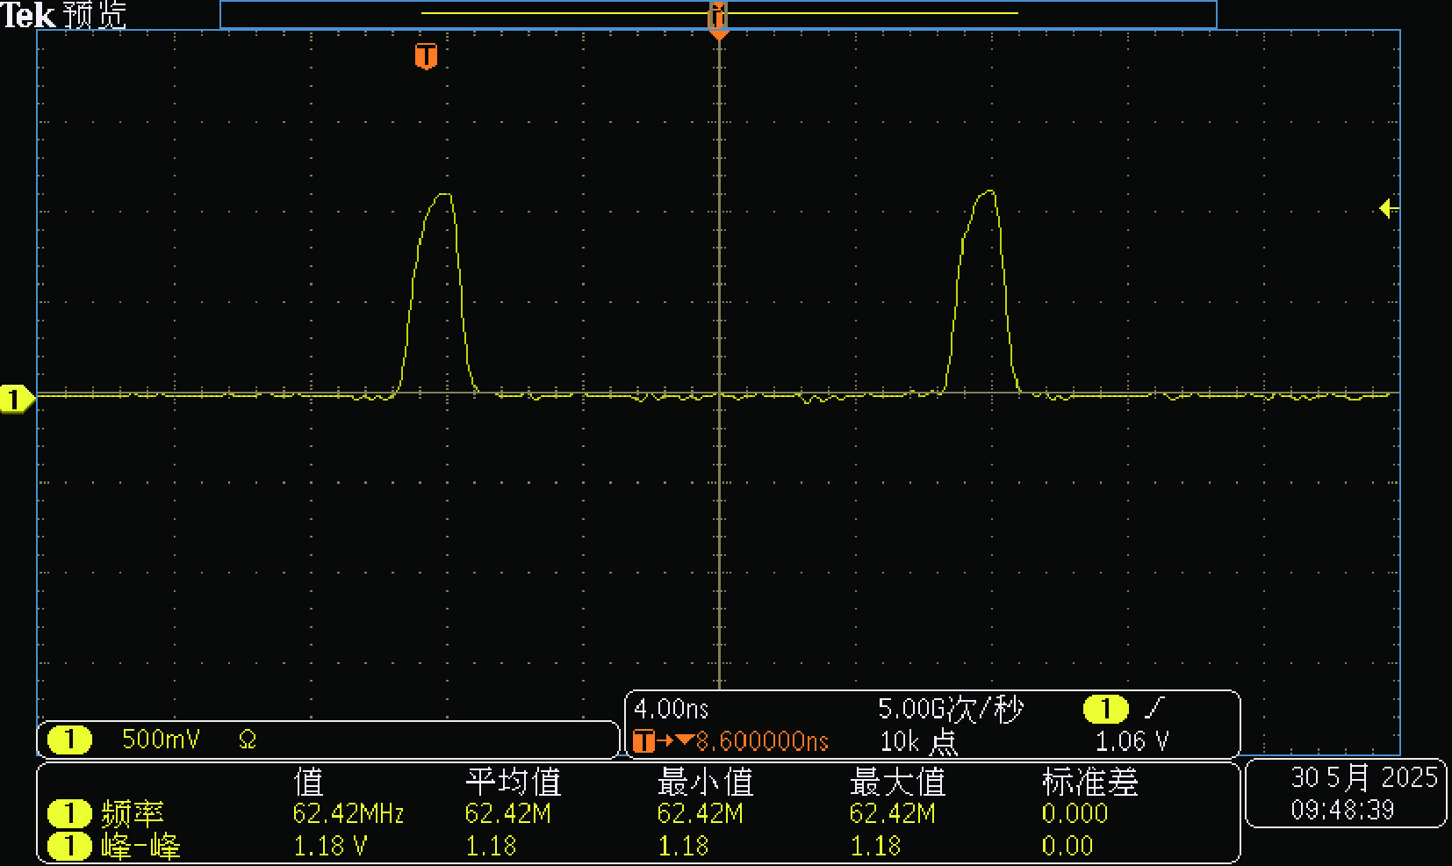1452x866 pixels.
Task: Click the 500mV vertical scale readout
Action: (x=161, y=740)
